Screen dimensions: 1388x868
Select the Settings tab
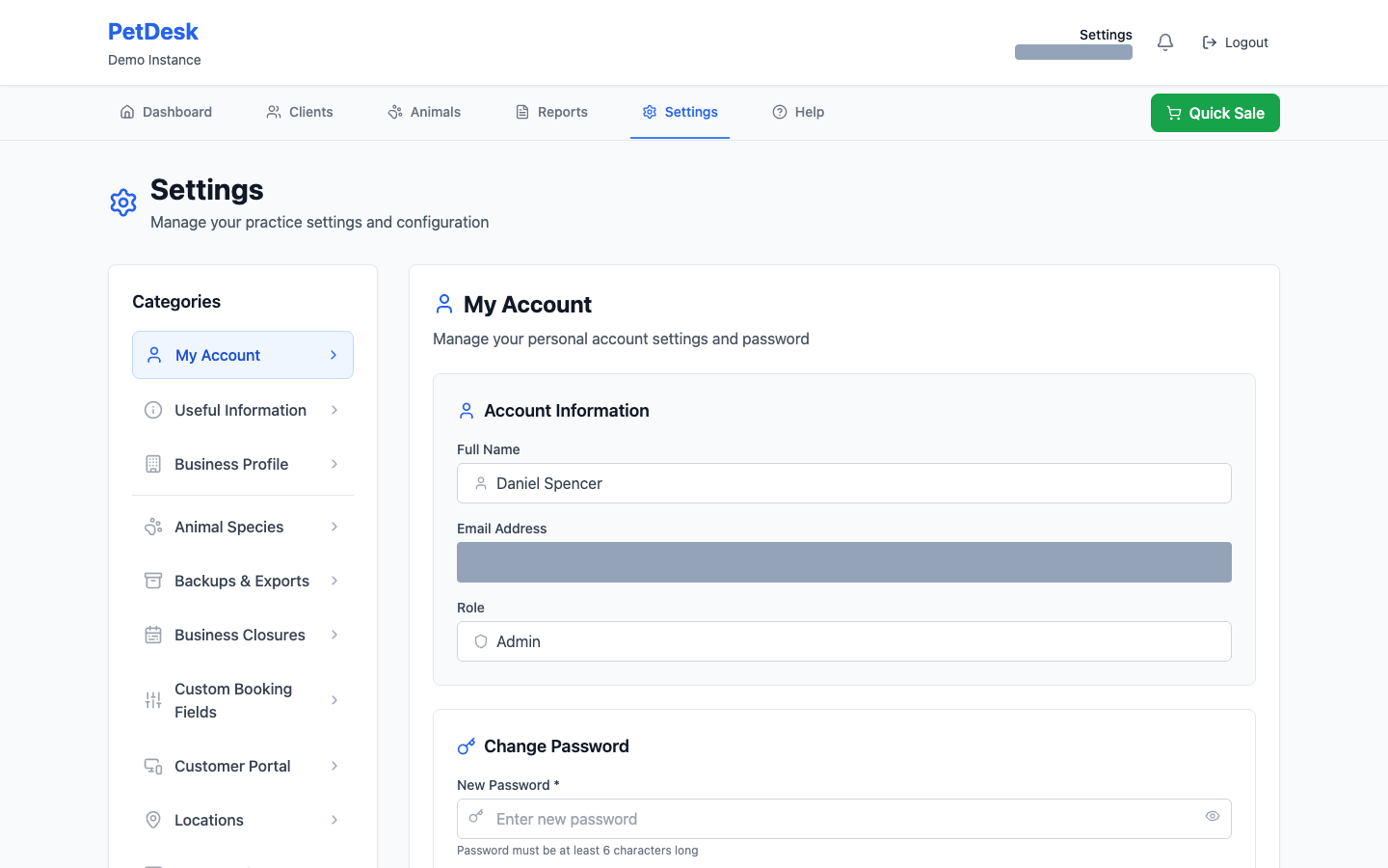pyautogui.click(x=680, y=112)
